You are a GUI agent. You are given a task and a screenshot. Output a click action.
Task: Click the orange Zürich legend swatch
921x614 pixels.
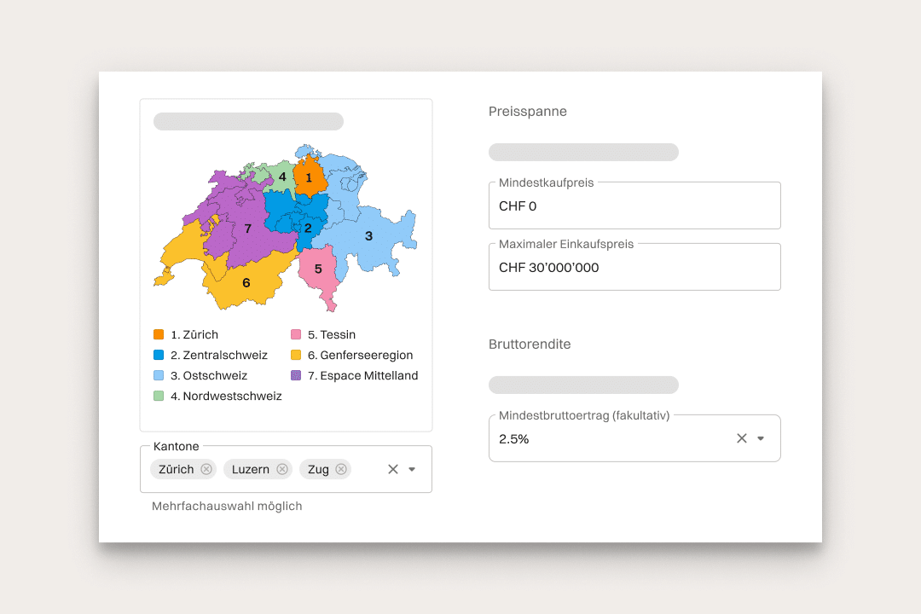159,334
